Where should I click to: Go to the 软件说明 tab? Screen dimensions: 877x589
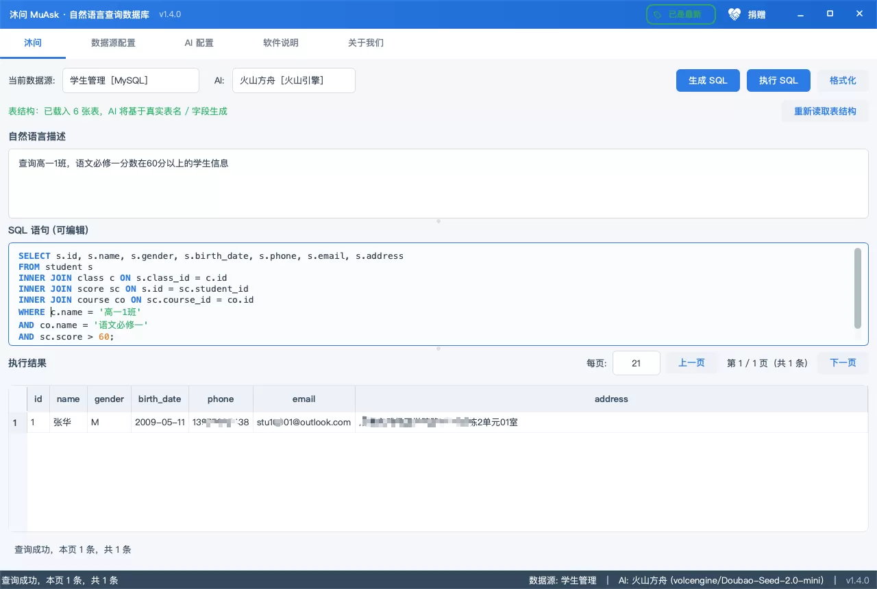coord(281,42)
